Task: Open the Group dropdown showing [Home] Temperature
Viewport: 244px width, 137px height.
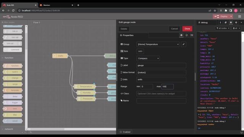Action: coord(158,45)
